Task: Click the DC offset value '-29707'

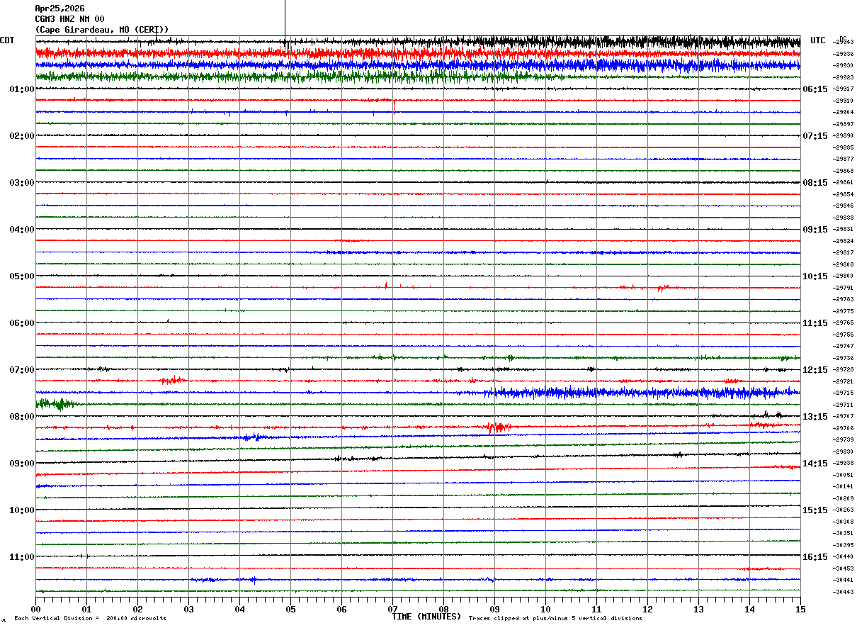Action: 844,417
